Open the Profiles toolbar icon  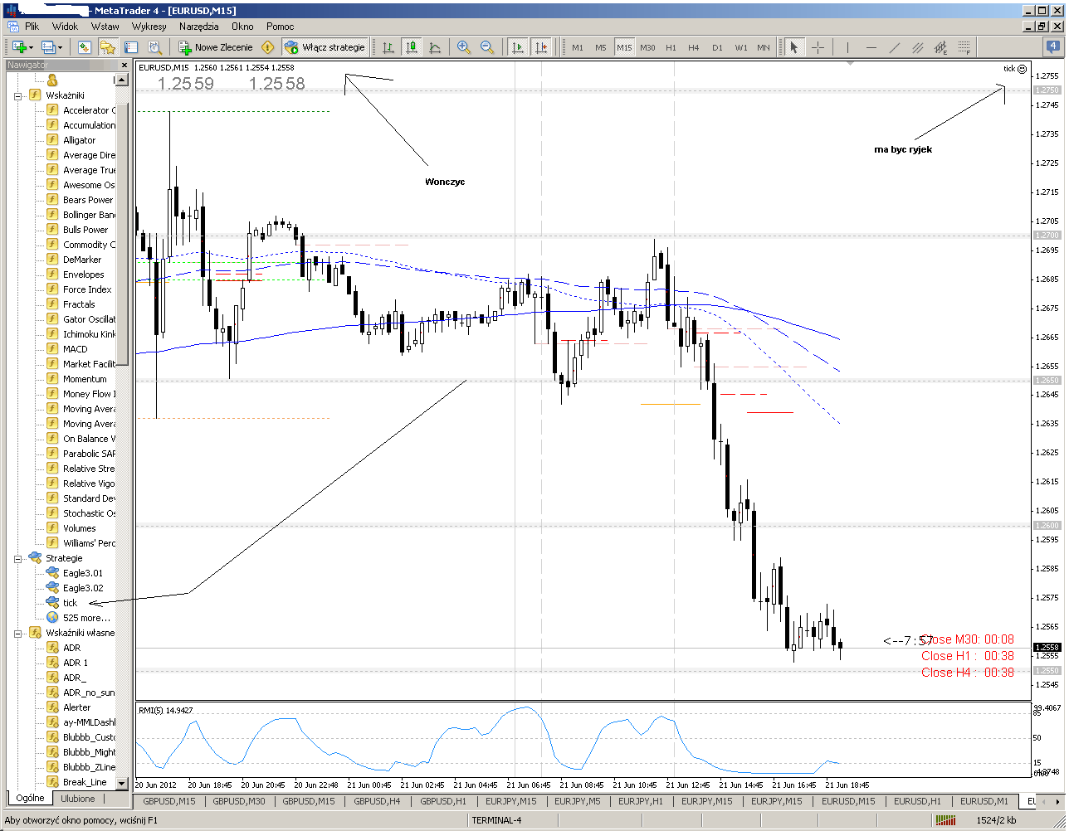(46, 47)
